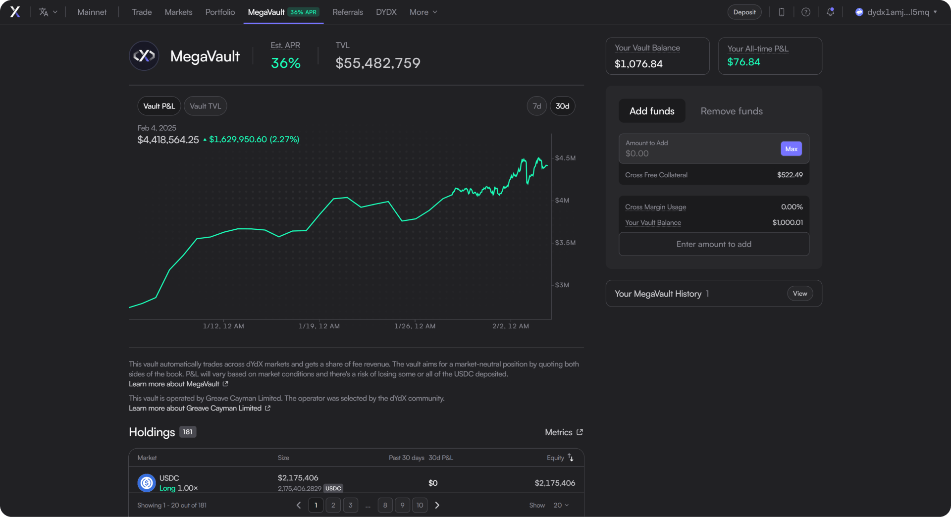Switch to the Remove funds tab
Screen dimensions: 951x517
(x=732, y=111)
